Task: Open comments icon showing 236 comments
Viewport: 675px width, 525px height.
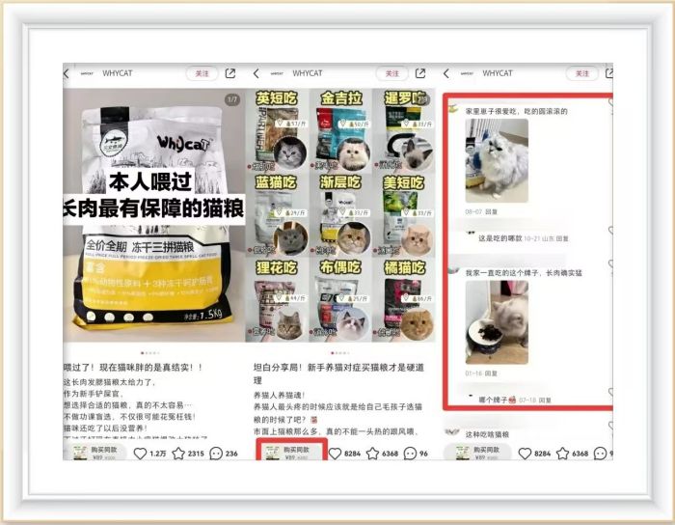Action: click(x=216, y=453)
